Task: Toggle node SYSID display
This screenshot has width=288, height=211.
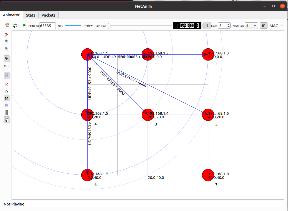Action: pos(7,66)
